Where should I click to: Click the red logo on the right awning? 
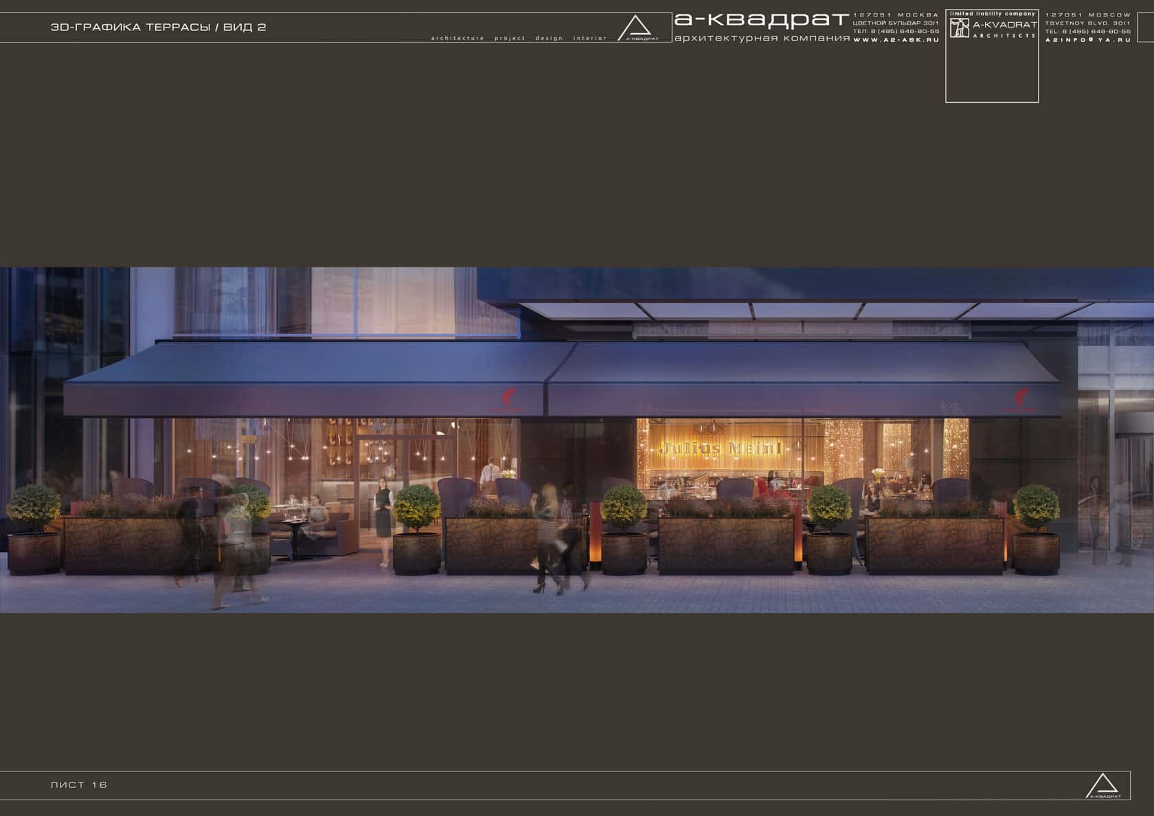click(x=1021, y=398)
